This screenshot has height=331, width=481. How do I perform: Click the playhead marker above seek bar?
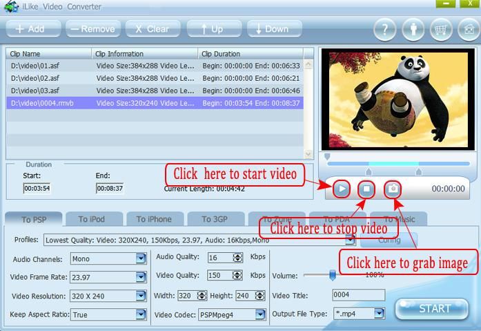pos(327,158)
